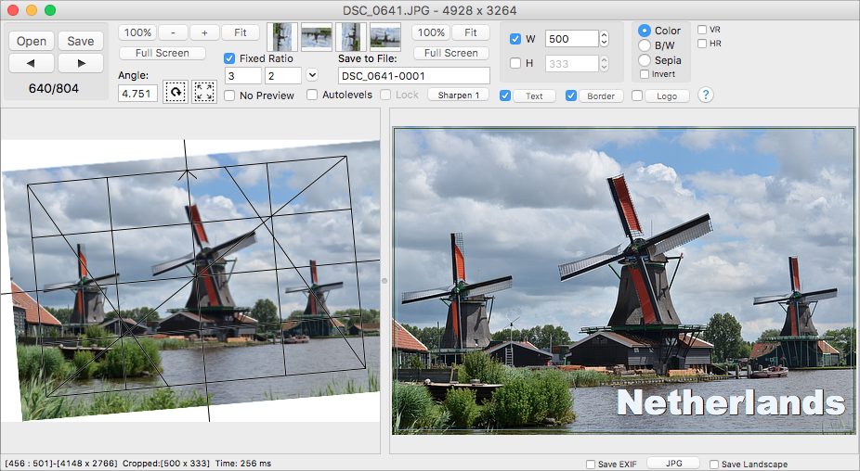Enable the Invert checkbox
Screen dimensions: 860x471
(645, 74)
